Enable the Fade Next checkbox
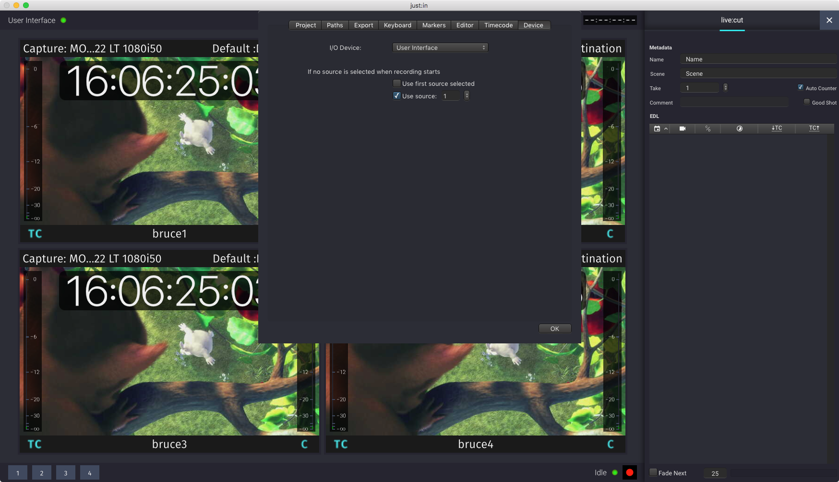The width and height of the screenshot is (839, 482). [x=653, y=472]
